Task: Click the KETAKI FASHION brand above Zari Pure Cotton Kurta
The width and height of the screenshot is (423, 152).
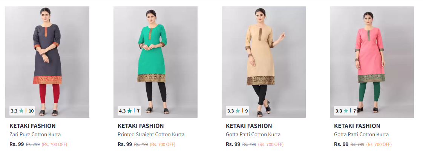Action: point(33,126)
